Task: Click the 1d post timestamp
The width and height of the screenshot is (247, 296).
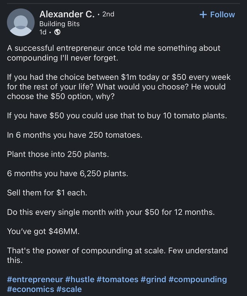Action: 43,32
